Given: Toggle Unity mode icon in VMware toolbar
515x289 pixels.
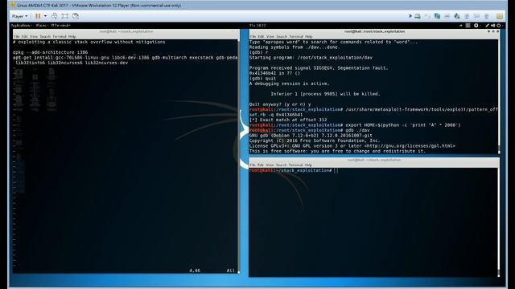Looking at the screenshot, I should (76, 16).
